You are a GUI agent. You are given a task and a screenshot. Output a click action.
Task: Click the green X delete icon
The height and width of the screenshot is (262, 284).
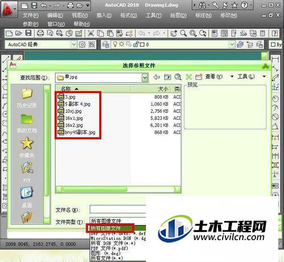[x=189, y=77]
